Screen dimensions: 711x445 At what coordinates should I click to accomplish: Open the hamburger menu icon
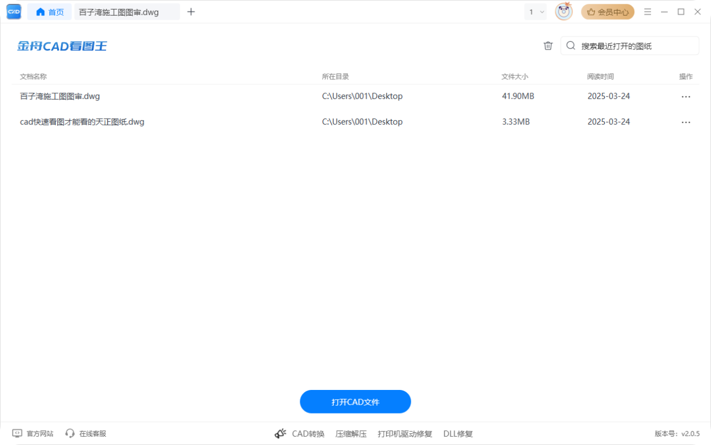tap(648, 12)
